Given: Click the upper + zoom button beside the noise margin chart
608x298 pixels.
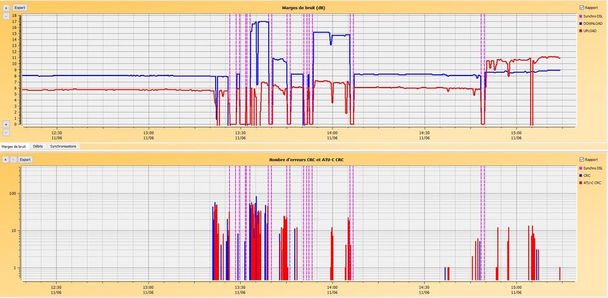Looking at the screenshot, I should point(5,8).
